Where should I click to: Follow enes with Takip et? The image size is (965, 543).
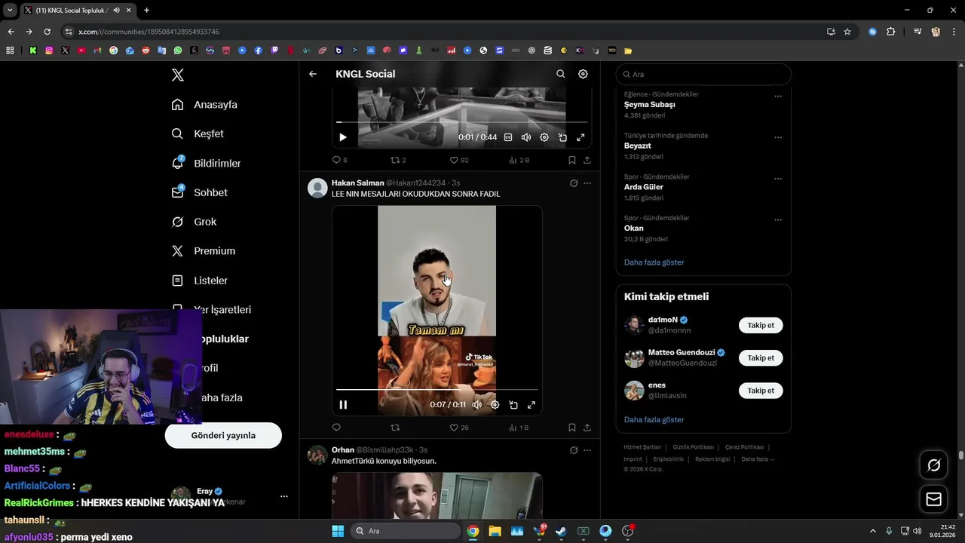coord(761,391)
